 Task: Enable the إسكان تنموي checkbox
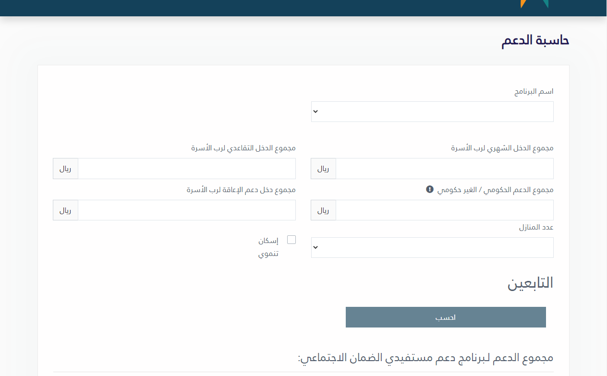tap(291, 240)
